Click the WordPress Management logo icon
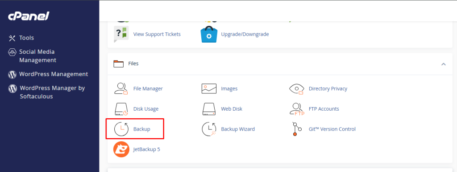Viewport: 457px width, 172px height. [12, 75]
